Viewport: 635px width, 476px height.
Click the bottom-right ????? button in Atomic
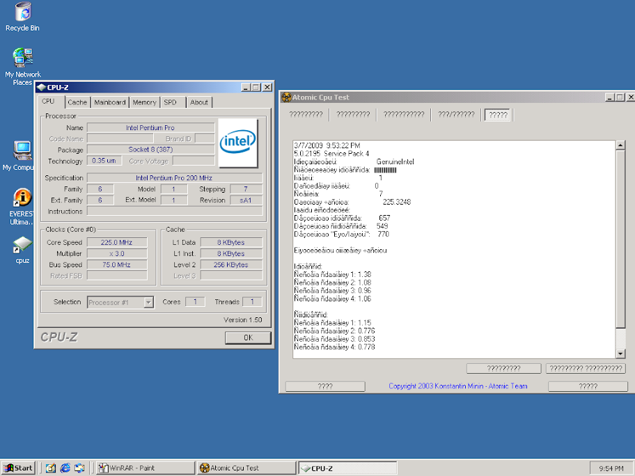coord(588,386)
